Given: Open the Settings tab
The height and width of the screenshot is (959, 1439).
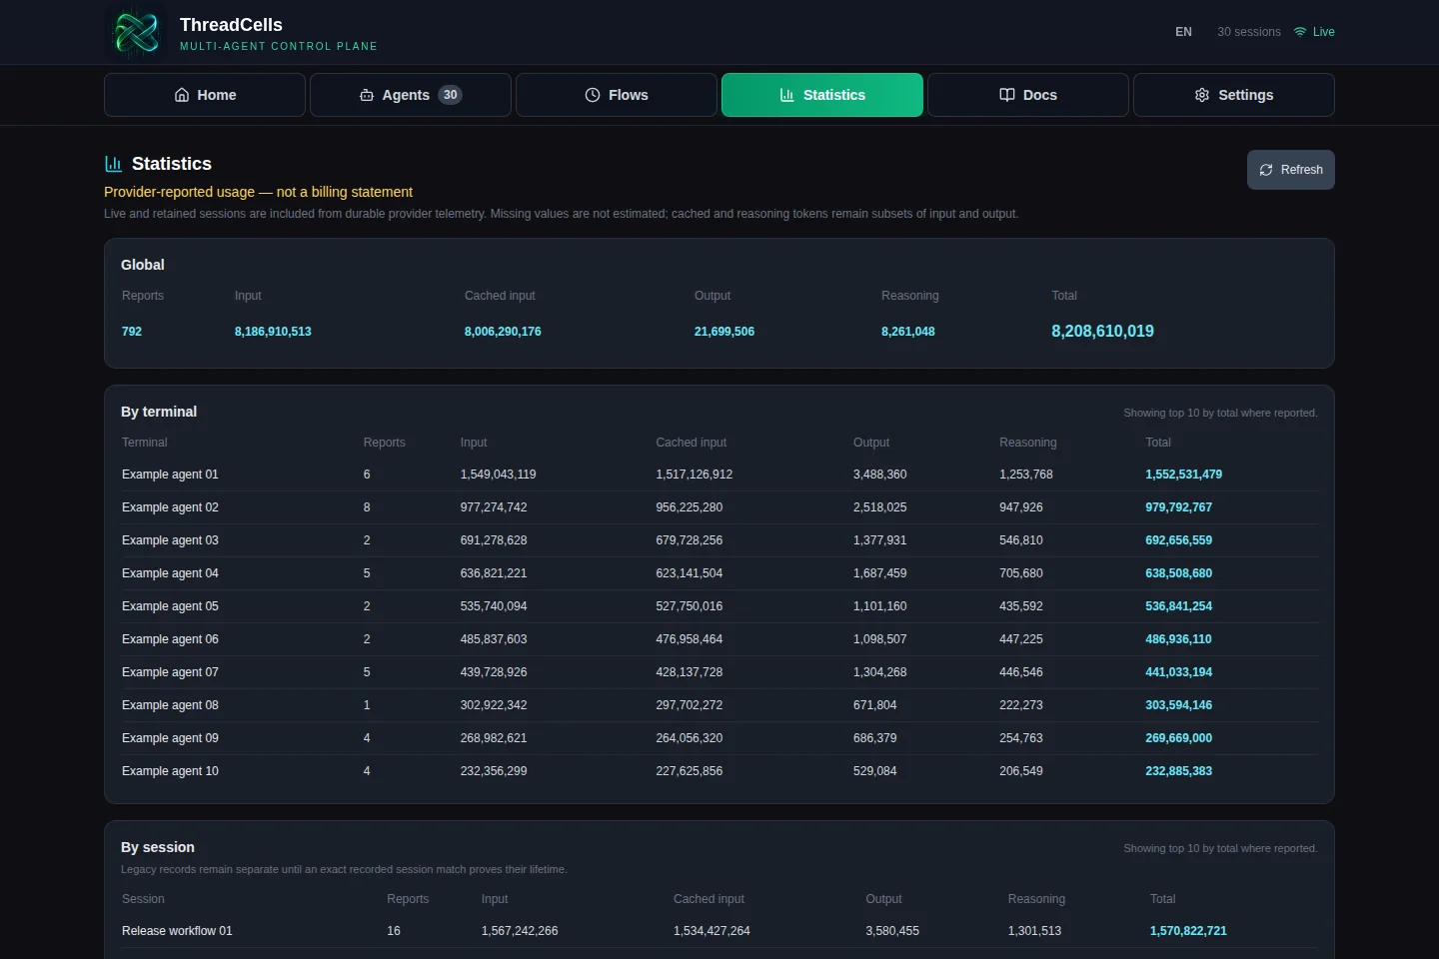Looking at the screenshot, I should point(1234,95).
